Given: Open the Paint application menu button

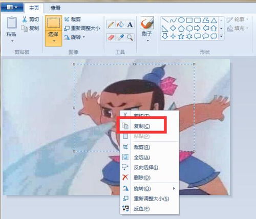Looking at the screenshot, I should click(x=12, y=7).
